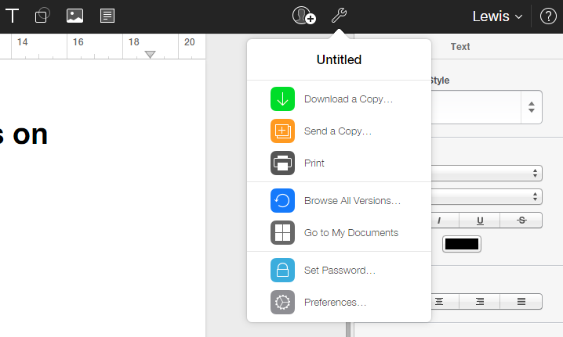The image size is (563, 337).
Task: Toggle italic text formatting
Action: pos(439,220)
